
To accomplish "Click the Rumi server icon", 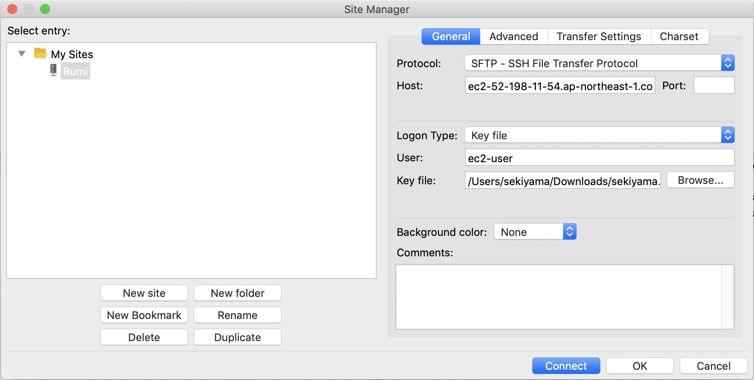I will tap(53, 70).
